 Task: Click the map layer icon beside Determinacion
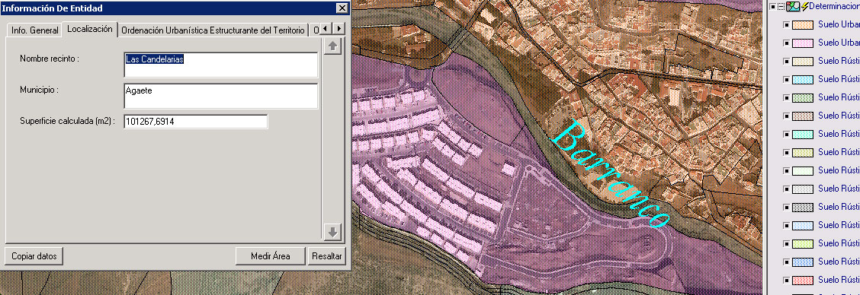pyautogui.click(x=793, y=7)
